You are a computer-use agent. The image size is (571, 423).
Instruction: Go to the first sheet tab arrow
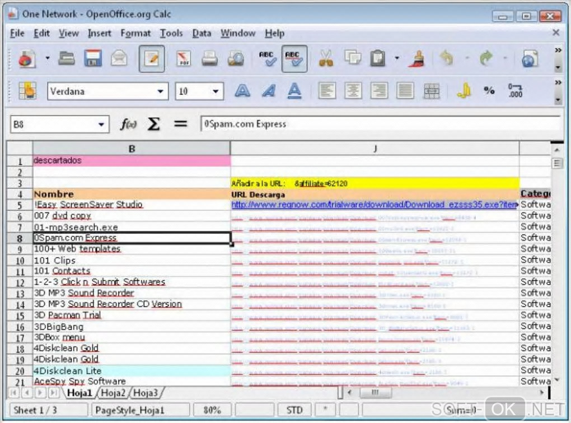pyautogui.click(x=14, y=392)
